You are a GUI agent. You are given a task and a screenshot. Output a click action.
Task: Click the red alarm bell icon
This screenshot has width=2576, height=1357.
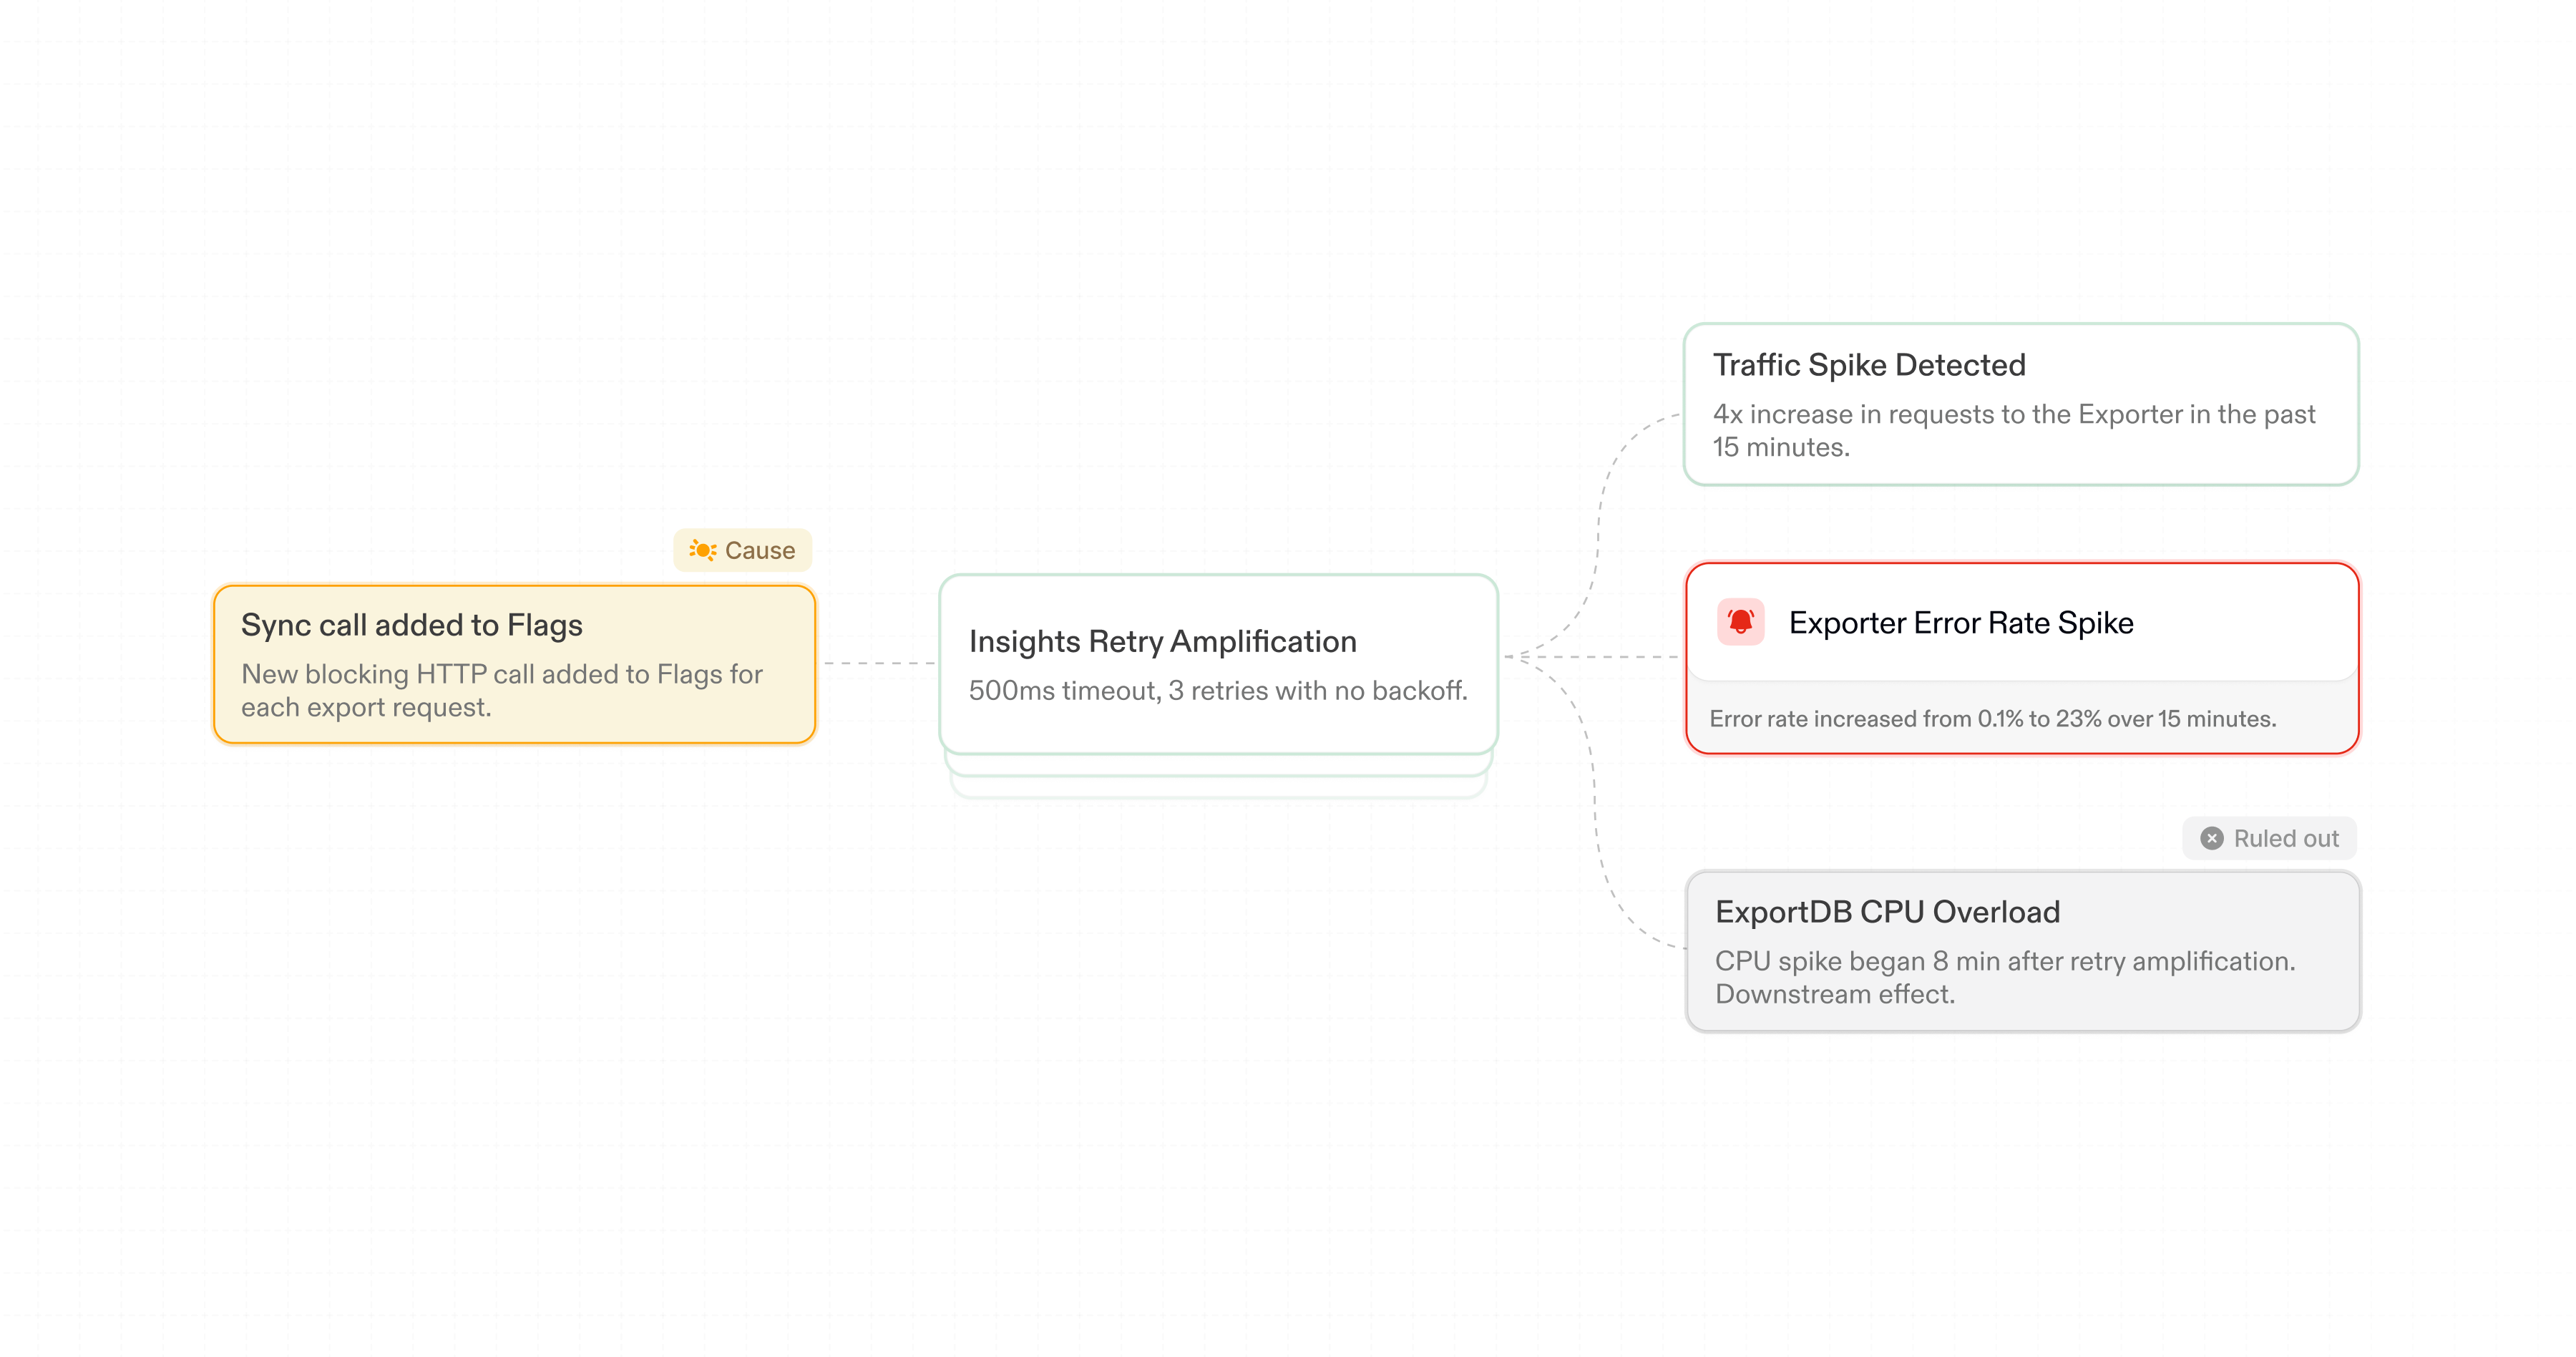coord(1740,622)
